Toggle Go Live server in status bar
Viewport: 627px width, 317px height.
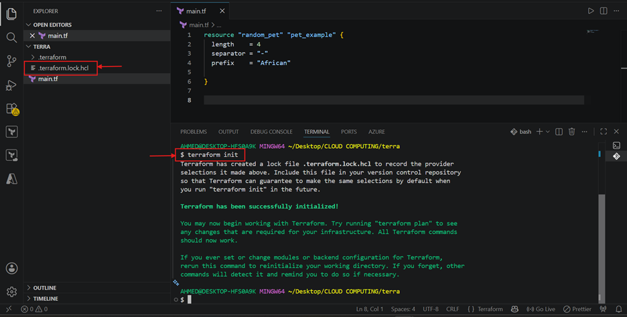541,309
